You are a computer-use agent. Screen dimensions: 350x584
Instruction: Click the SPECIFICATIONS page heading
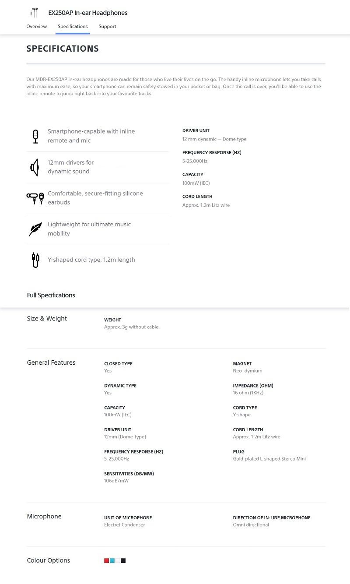(63, 49)
